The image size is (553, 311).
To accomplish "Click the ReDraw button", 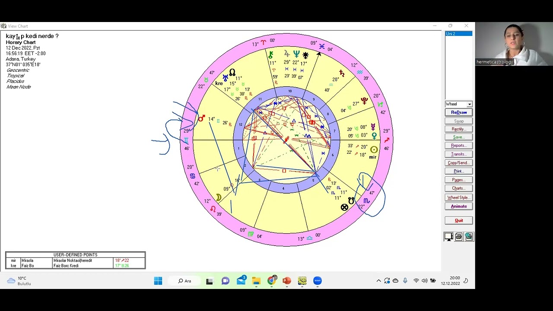I will click(458, 112).
